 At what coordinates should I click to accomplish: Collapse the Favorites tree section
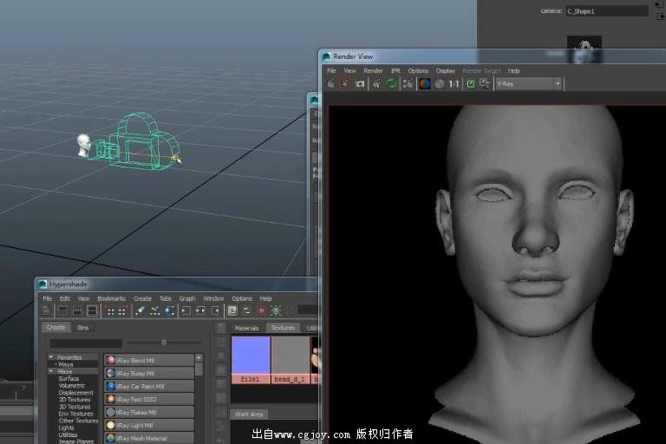click(x=51, y=357)
